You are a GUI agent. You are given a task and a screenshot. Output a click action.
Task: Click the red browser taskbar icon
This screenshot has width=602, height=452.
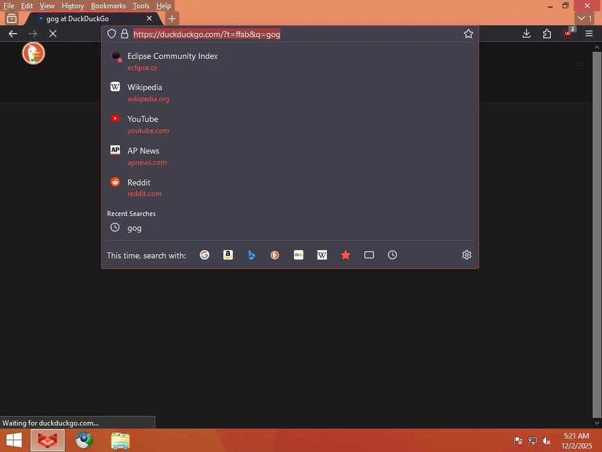pyautogui.click(x=48, y=440)
